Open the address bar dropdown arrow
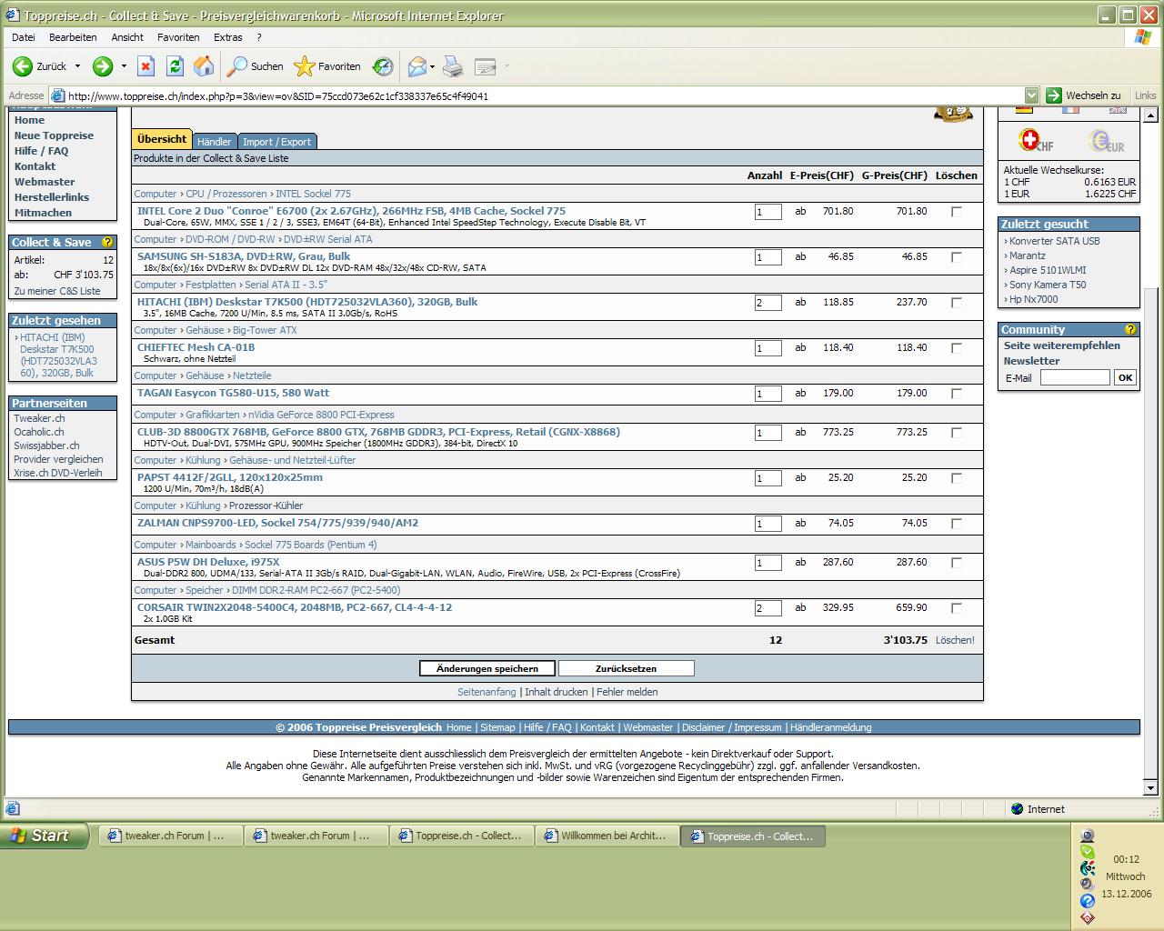 1031,95
